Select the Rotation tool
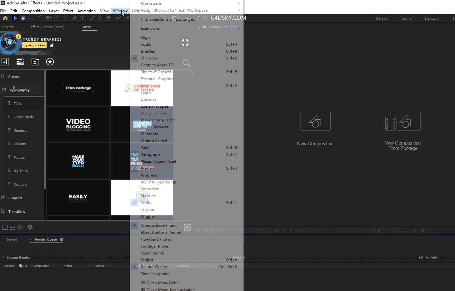Viewport: 455px width, 291px height. (41, 18)
